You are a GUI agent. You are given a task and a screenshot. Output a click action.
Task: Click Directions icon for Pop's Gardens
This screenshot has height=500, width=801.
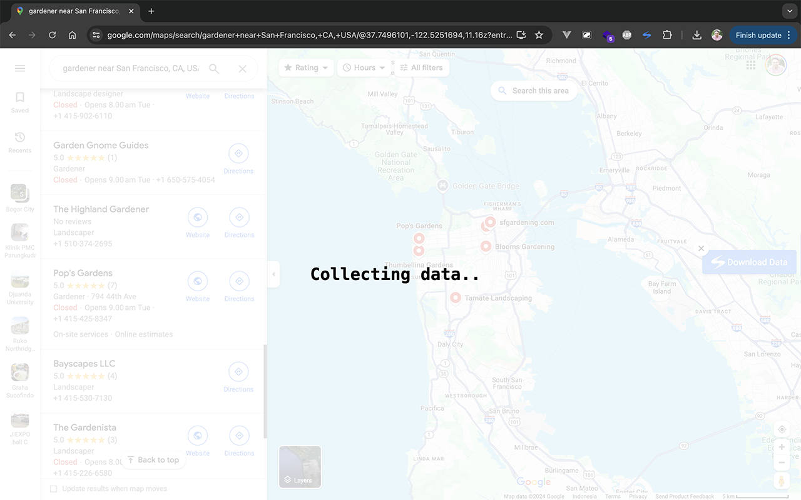[238, 281]
